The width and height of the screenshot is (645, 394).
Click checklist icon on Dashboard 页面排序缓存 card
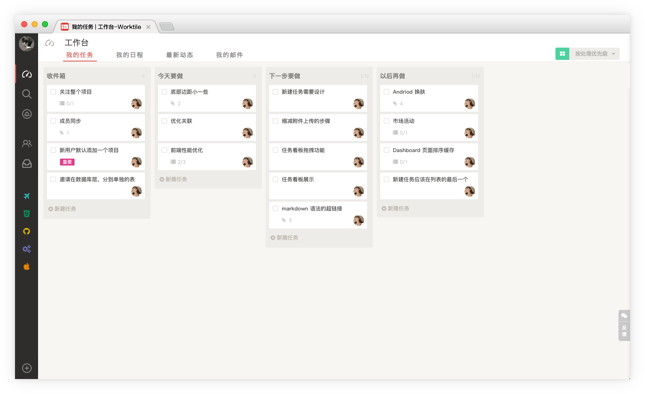(395, 162)
